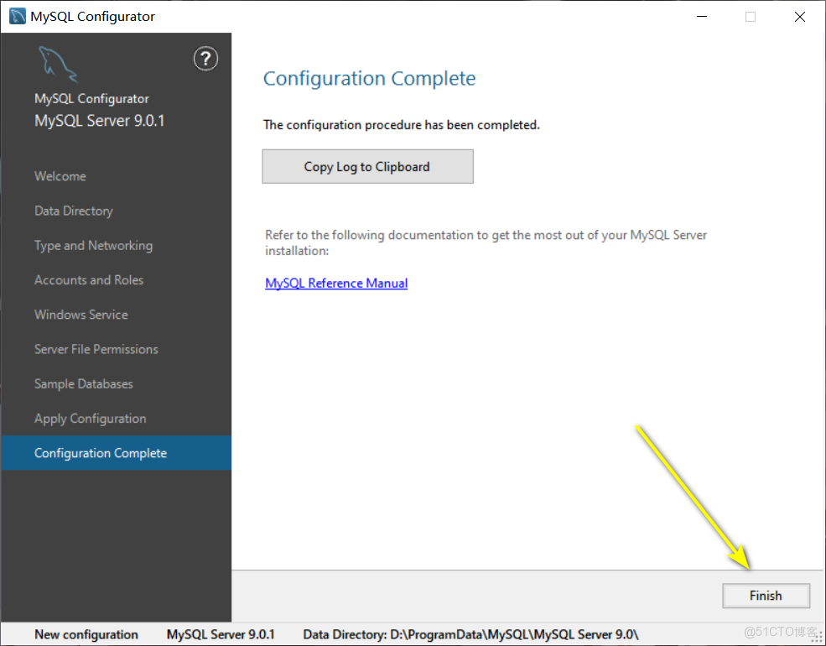Select the Sample Databases step

83,383
